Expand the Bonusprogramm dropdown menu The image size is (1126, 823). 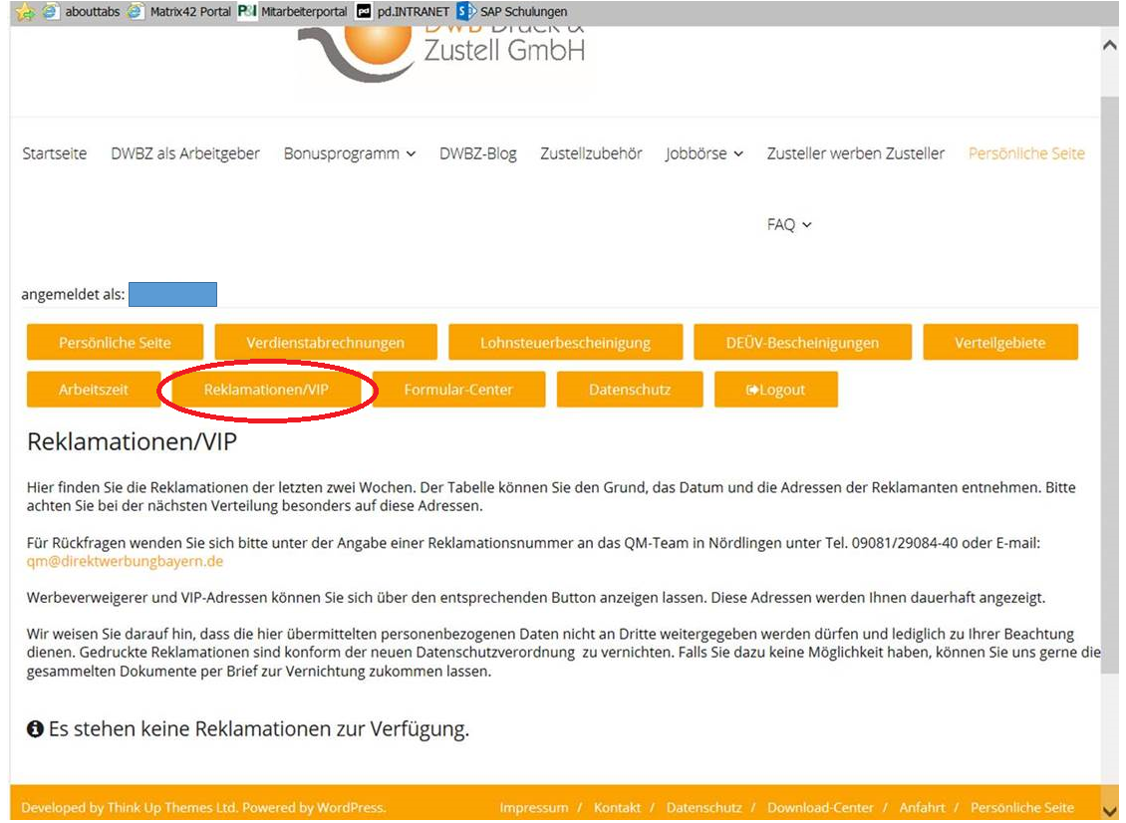[350, 153]
